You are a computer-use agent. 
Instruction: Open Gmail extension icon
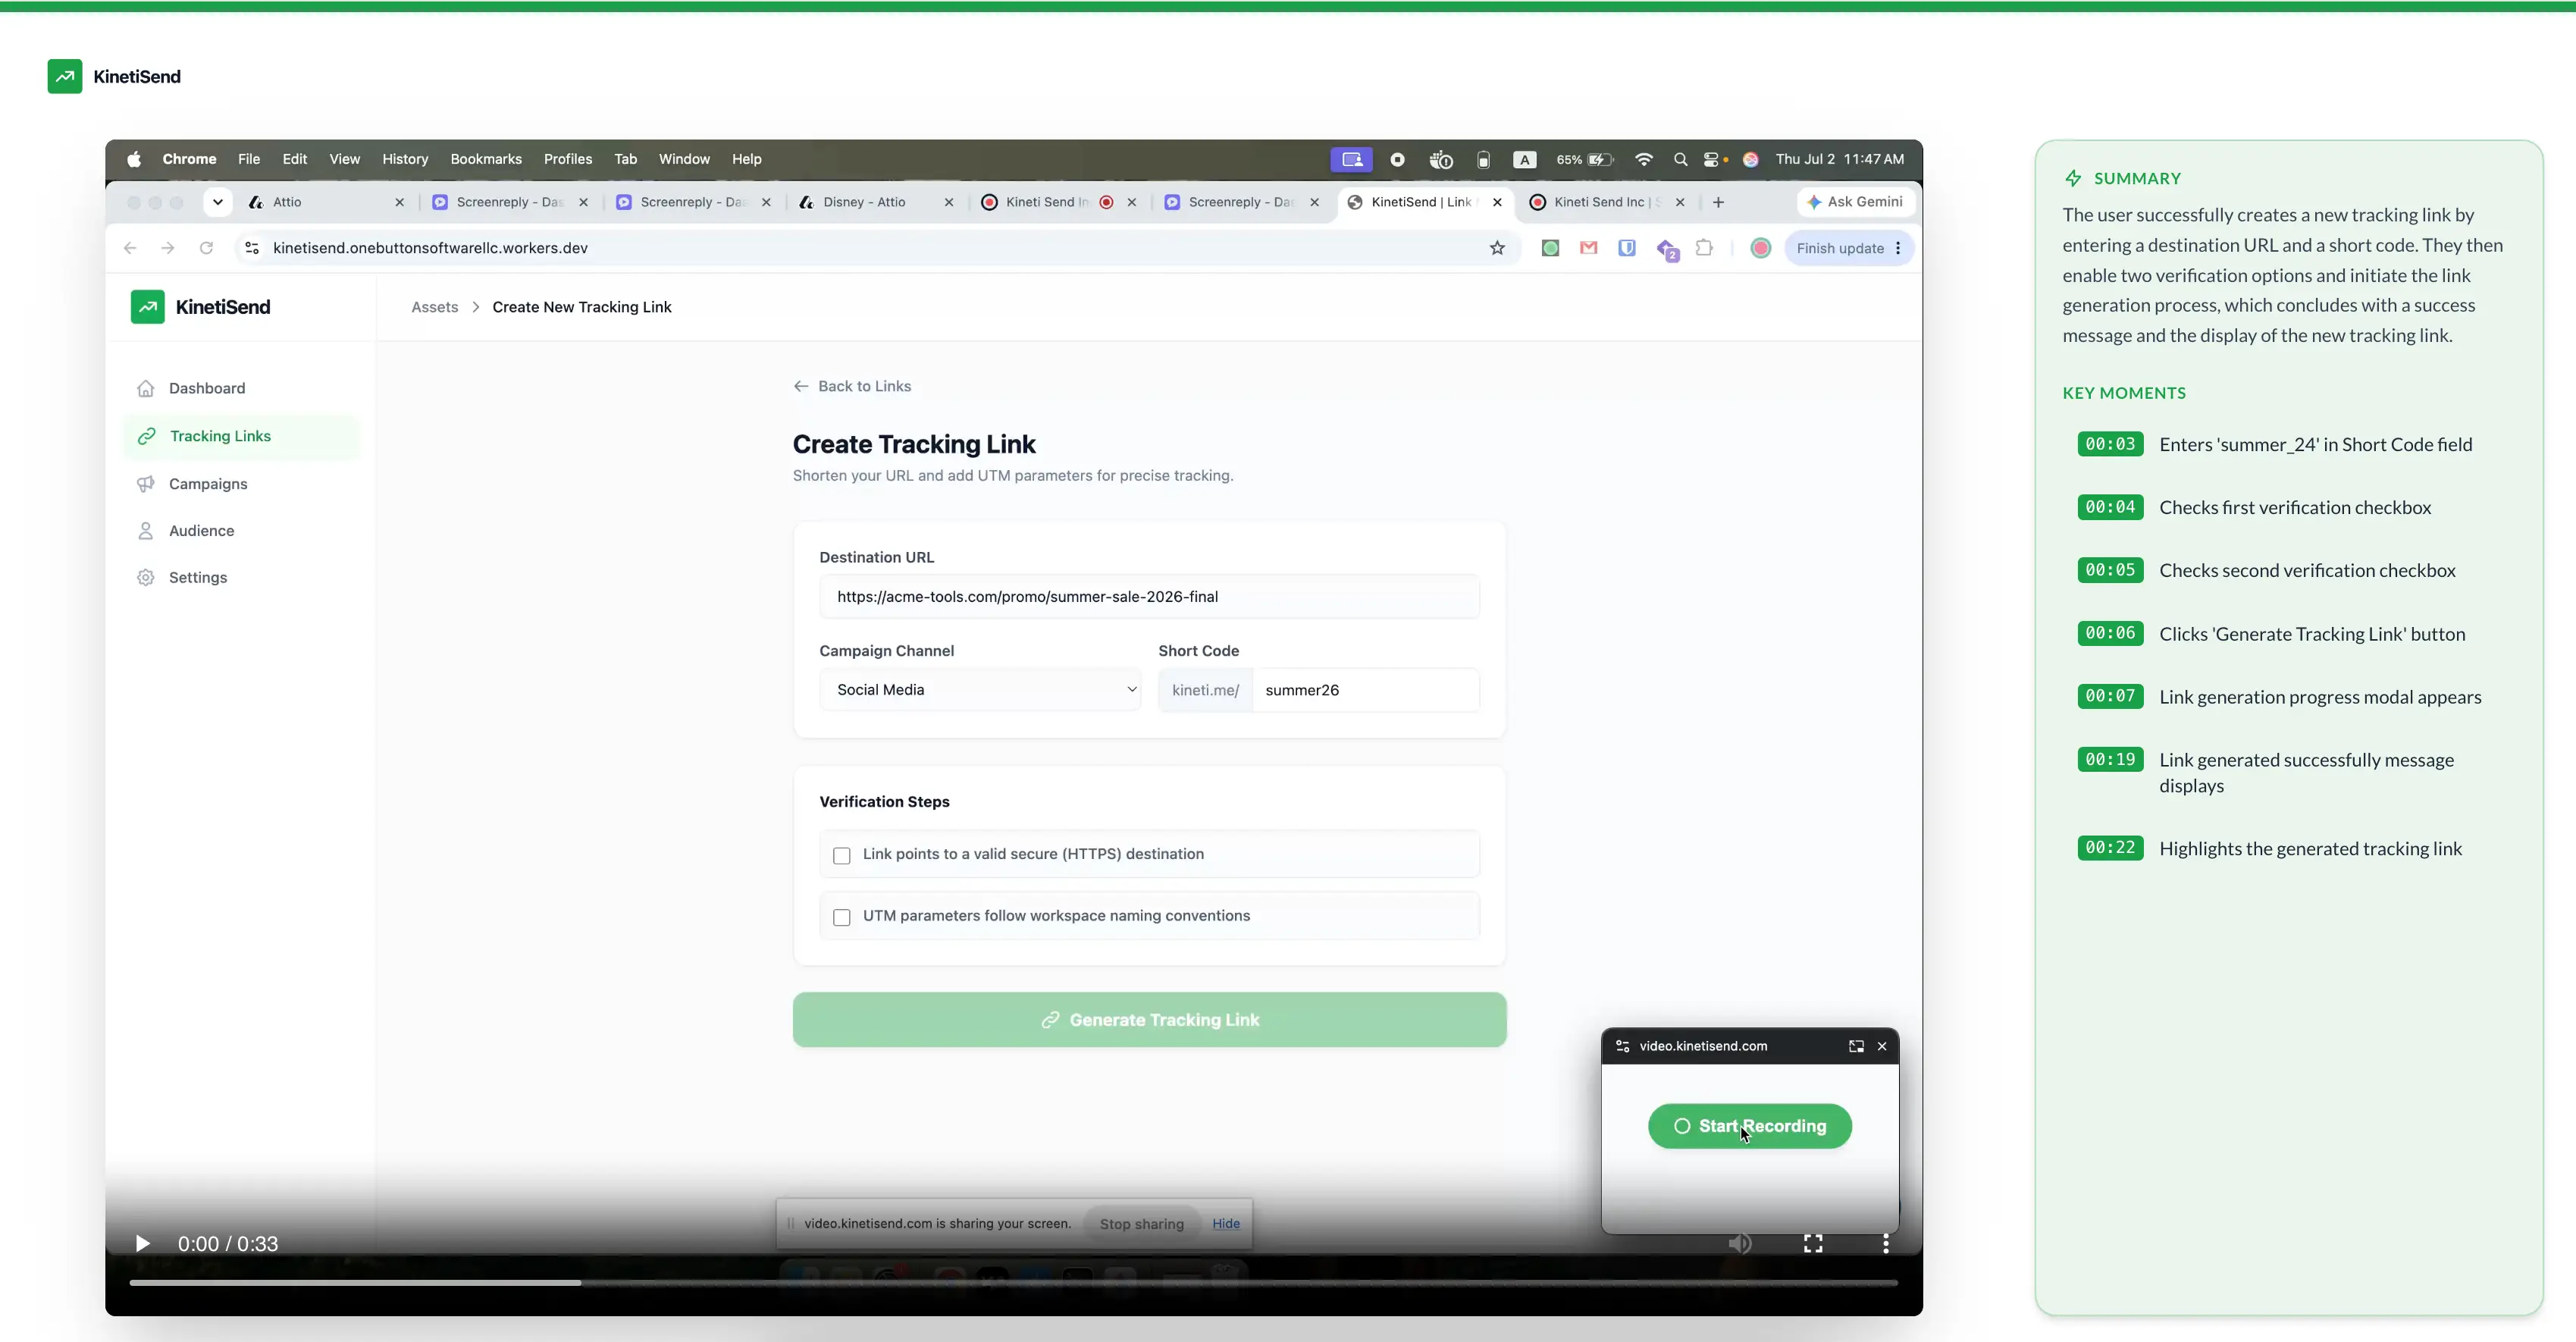tap(1588, 248)
